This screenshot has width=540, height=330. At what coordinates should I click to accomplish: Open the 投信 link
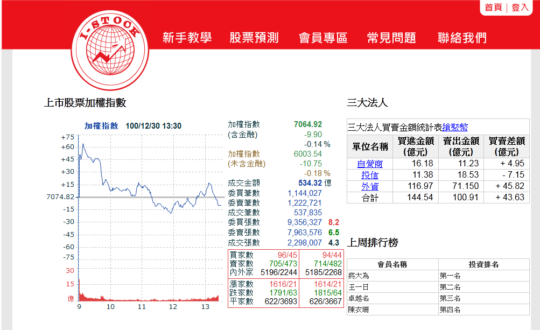click(x=369, y=175)
